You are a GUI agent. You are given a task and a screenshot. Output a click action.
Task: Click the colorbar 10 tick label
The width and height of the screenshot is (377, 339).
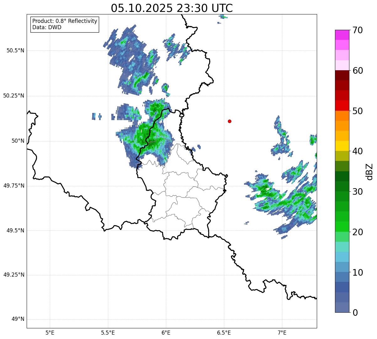click(x=358, y=273)
